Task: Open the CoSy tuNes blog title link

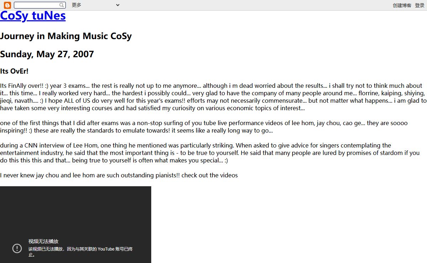Action: [33, 16]
